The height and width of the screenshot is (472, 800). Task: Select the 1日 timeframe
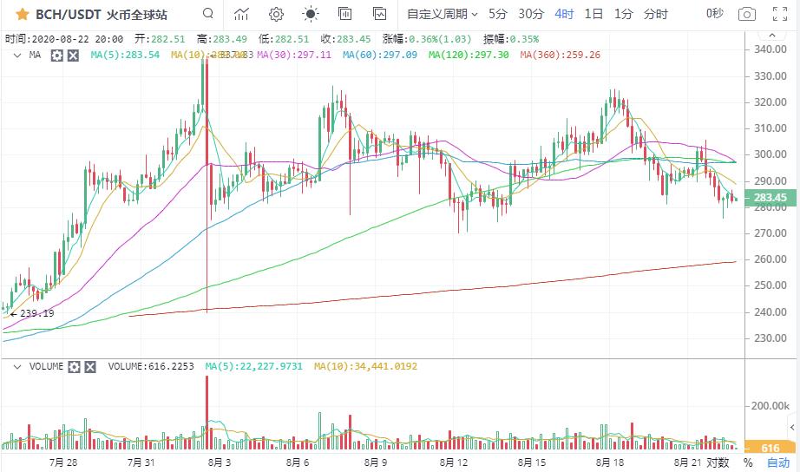593,14
